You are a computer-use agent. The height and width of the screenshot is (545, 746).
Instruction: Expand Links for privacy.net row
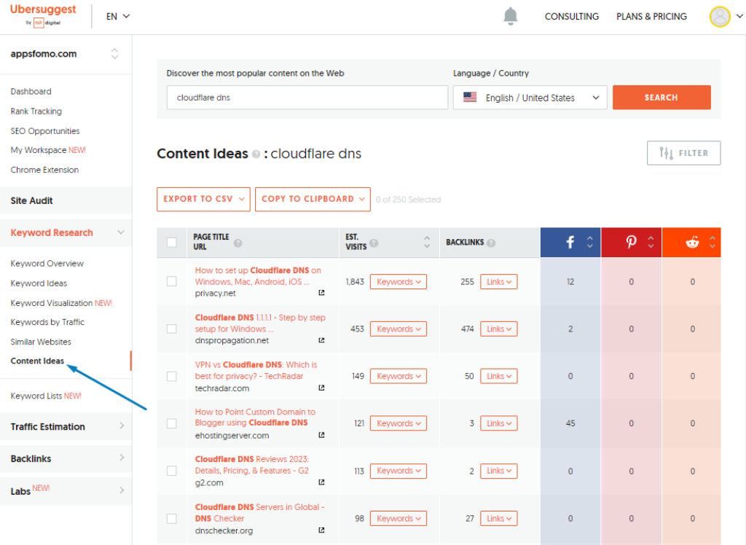(x=498, y=281)
